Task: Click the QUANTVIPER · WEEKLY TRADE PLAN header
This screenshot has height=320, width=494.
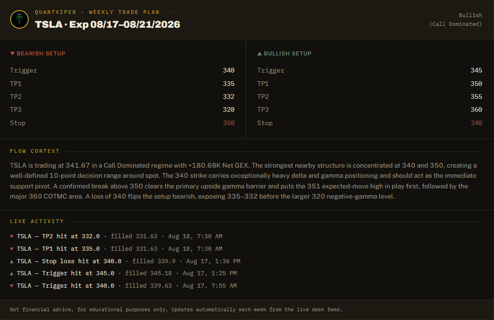Action: pos(97,12)
